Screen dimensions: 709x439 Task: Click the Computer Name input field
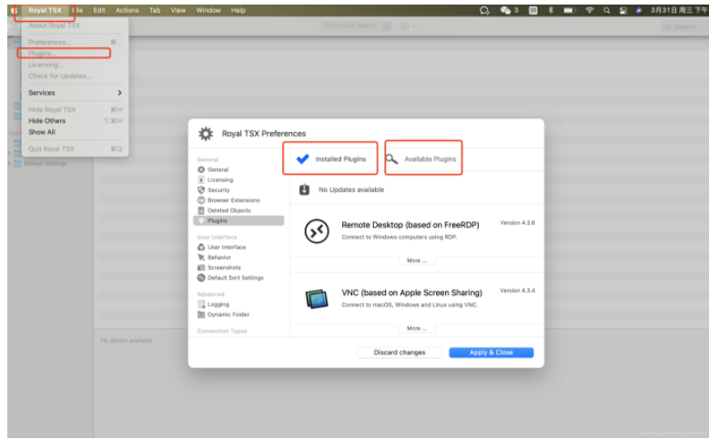[351, 26]
